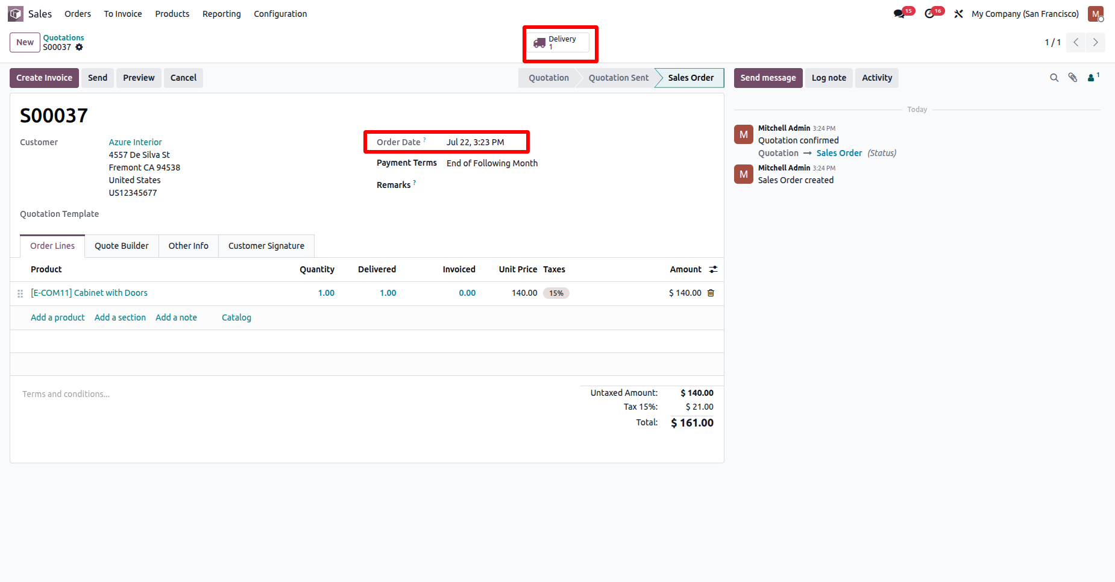Image resolution: width=1115 pixels, height=582 pixels.
Task: Click the Log note button
Action: (829, 78)
